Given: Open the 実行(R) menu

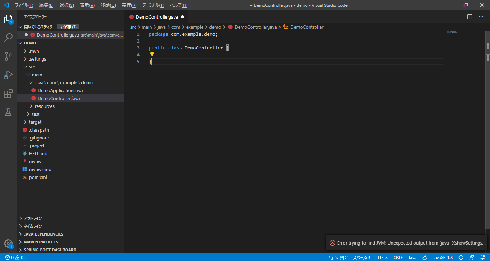Looking at the screenshot, I should [x=129, y=5].
